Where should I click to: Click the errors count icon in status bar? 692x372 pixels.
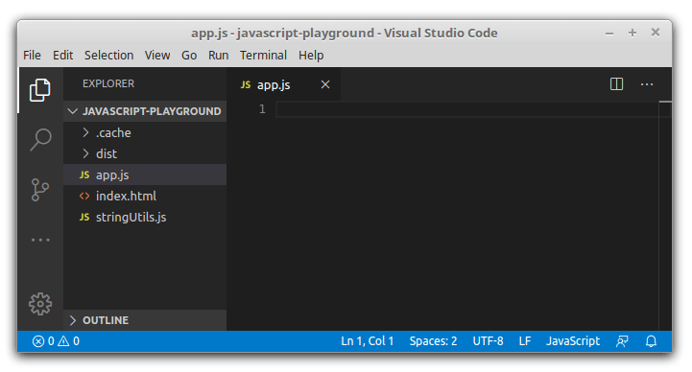click(38, 341)
